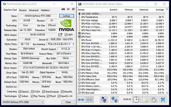Toggle the CUDA checkbox

[32, 92]
